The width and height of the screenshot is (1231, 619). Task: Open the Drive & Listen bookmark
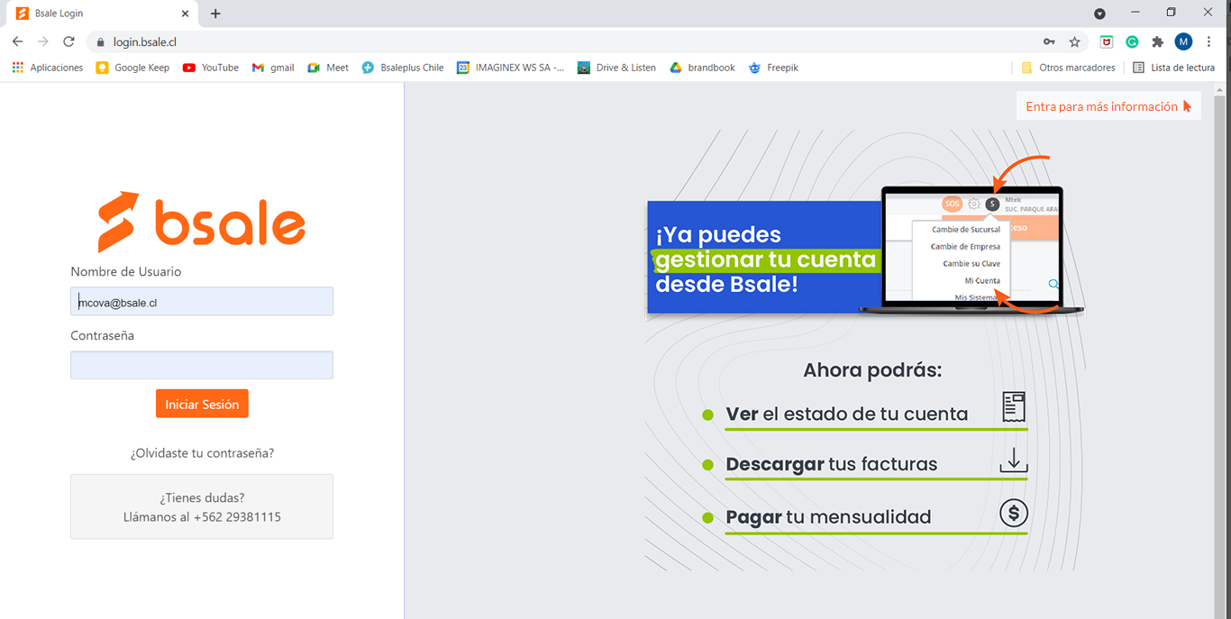617,68
